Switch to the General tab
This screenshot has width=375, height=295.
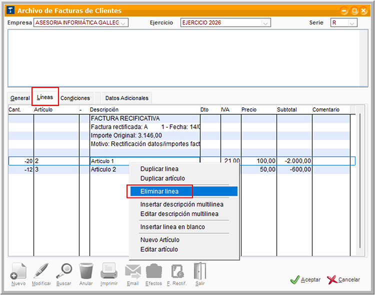tap(20, 98)
